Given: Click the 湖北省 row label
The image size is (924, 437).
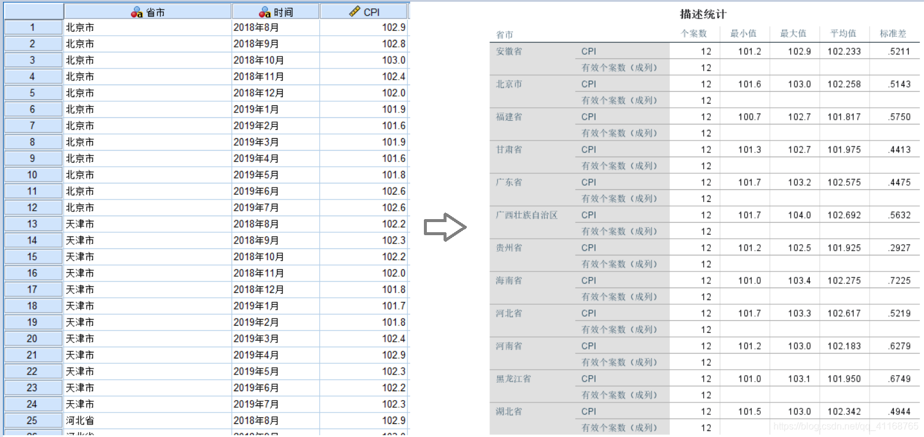Looking at the screenshot, I should click(509, 411).
